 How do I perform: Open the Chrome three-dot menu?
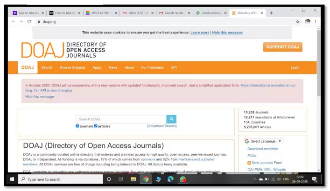[316, 21]
